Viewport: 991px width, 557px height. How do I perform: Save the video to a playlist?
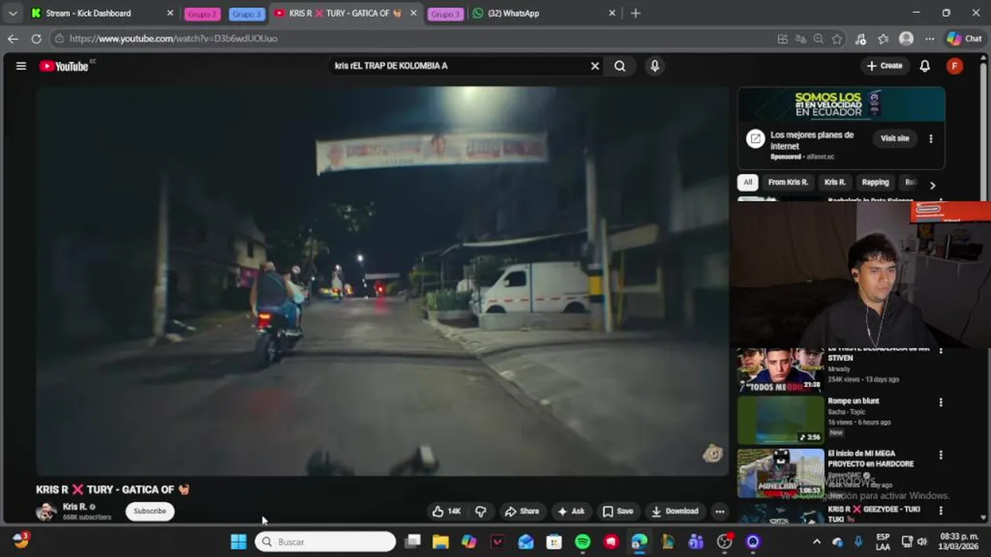pos(618,511)
